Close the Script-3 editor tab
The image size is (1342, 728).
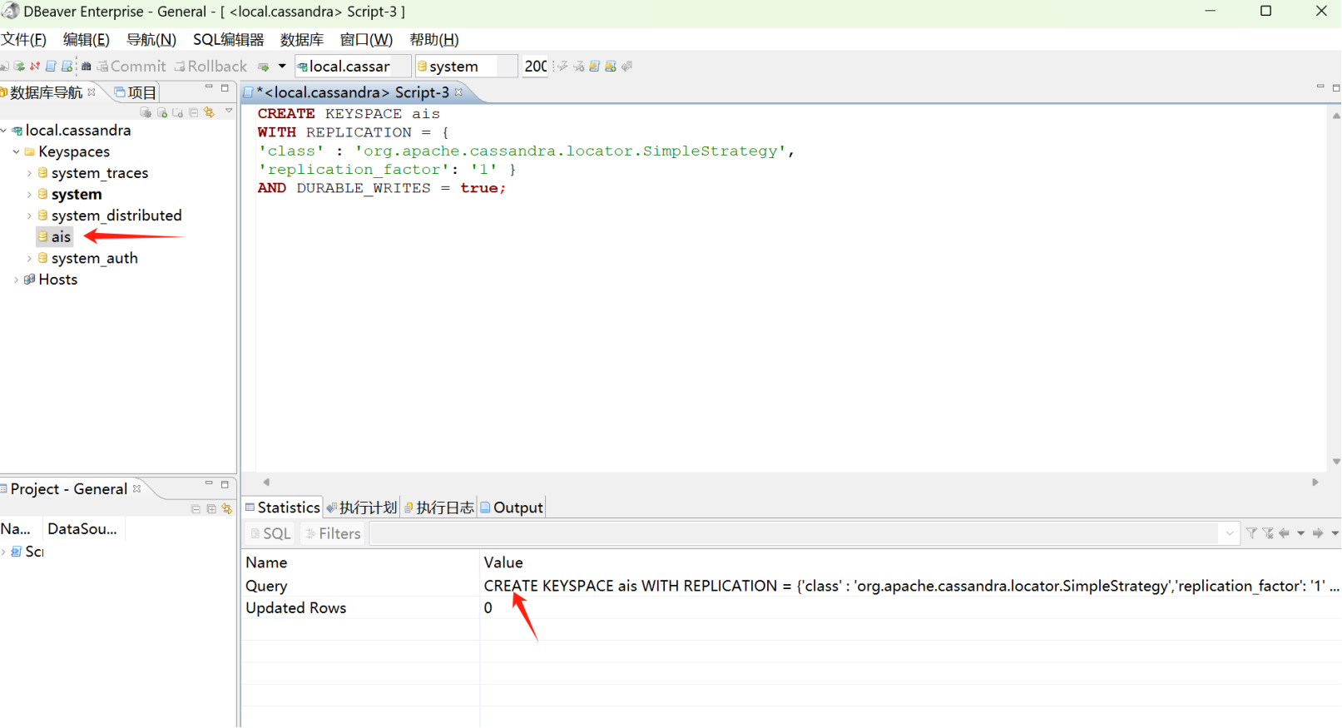point(458,92)
